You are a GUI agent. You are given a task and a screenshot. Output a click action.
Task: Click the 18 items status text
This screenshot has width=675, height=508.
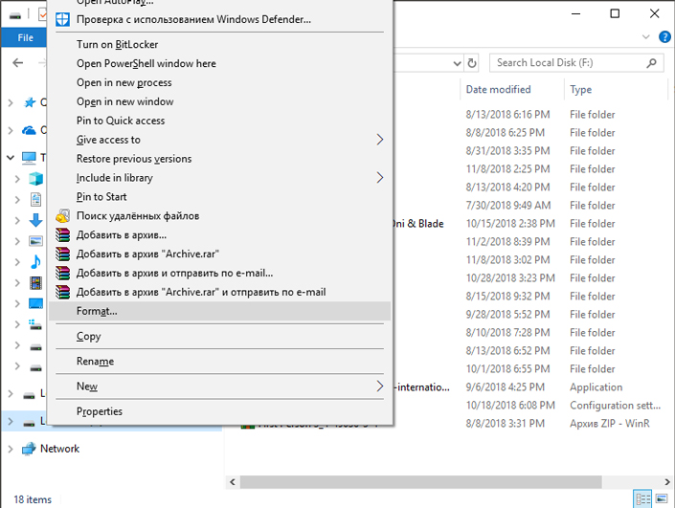pos(33,499)
